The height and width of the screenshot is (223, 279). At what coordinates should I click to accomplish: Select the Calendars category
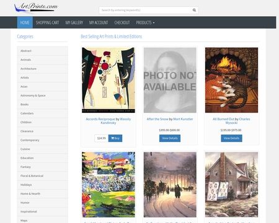click(42, 113)
